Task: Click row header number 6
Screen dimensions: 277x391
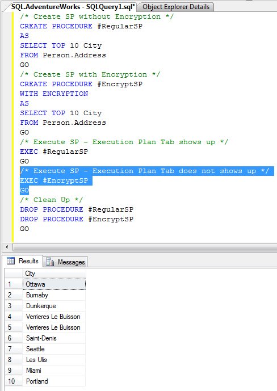Action: click(14, 338)
